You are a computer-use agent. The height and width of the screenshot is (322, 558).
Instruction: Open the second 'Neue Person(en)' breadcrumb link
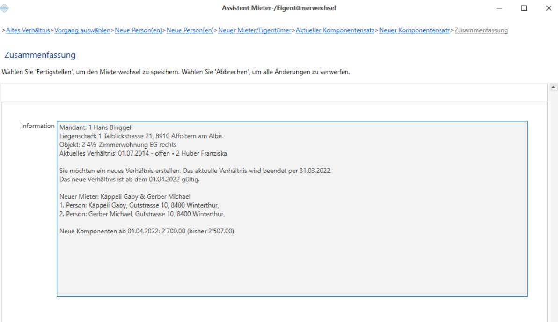[x=190, y=30]
